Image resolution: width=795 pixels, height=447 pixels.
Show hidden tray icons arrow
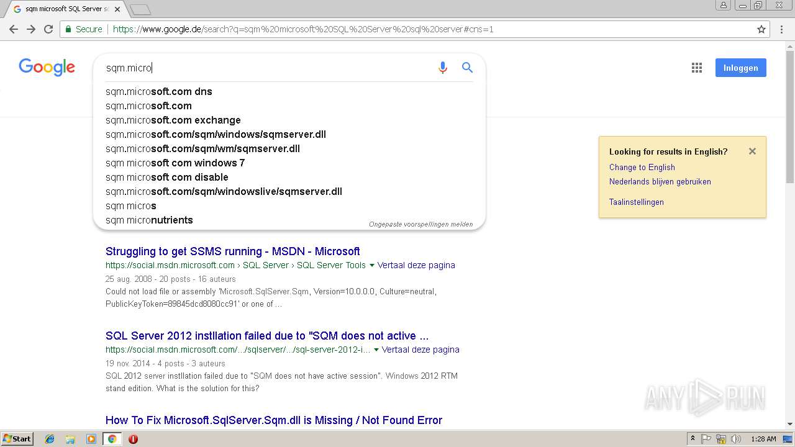pos(693,439)
